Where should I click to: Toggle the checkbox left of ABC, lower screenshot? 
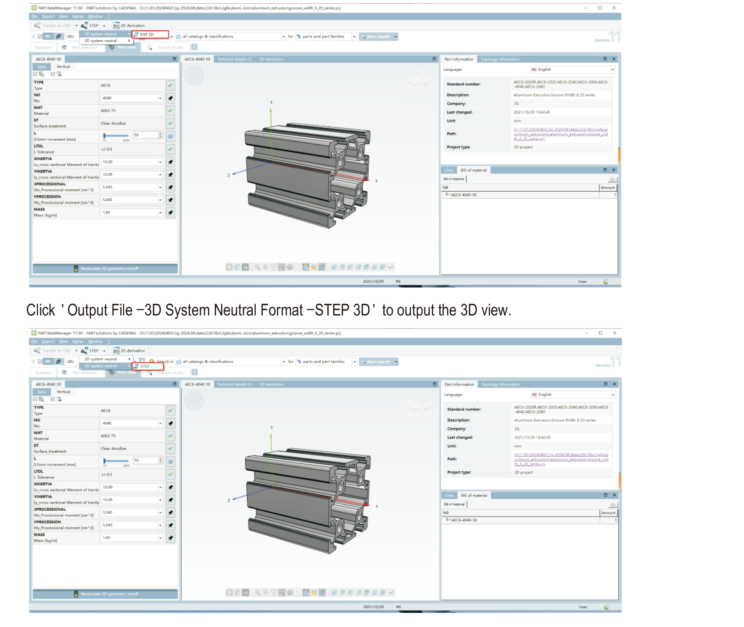click(x=40, y=362)
